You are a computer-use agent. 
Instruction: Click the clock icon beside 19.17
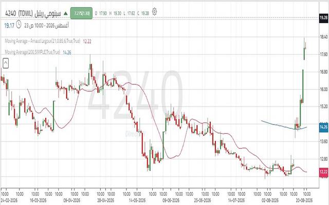pyautogui.click(x=19, y=25)
